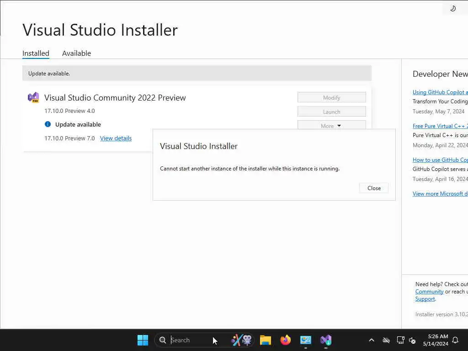
Task: Open File Explorer from the taskbar
Action: pos(266,340)
